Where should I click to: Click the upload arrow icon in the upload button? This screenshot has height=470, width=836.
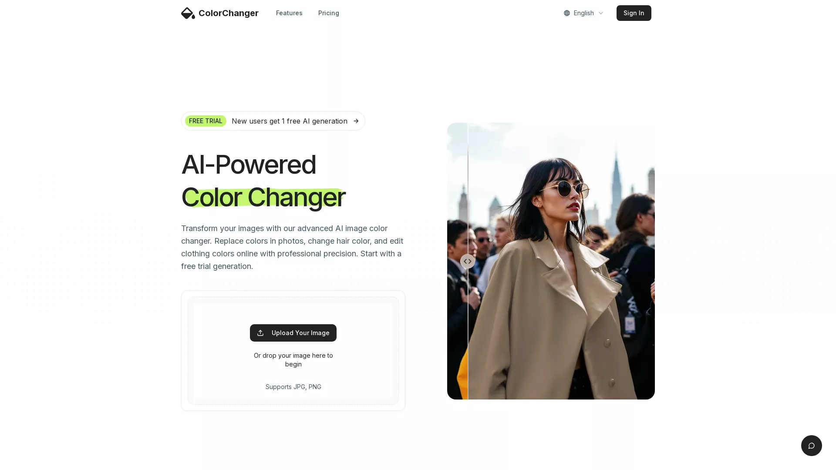click(260, 333)
